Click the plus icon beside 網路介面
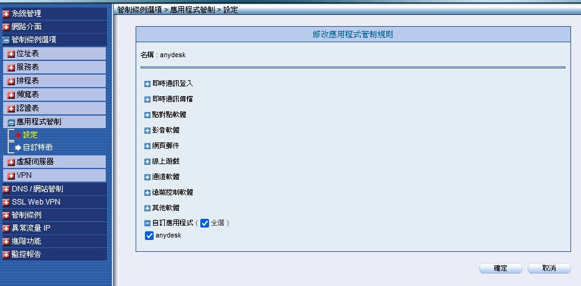This screenshot has width=581, height=286. tap(6, 27)
